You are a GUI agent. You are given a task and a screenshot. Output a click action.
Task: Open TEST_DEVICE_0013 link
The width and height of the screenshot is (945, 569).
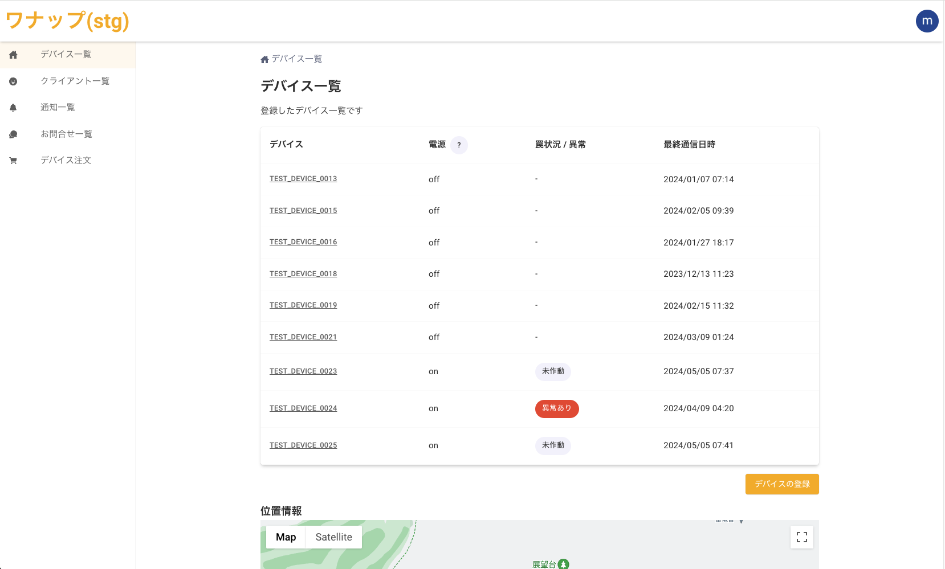coord(303,179)
